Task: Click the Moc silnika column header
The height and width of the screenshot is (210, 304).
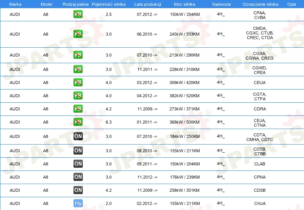Action: [185, 4]
